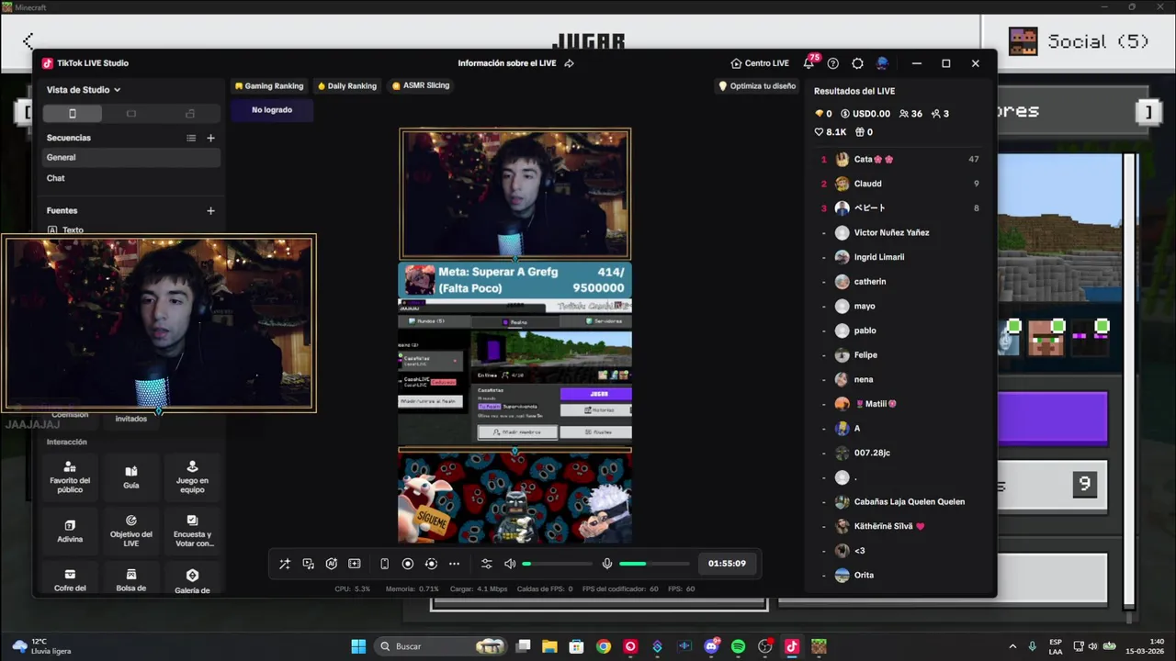The height and width of the screenshot is (661, 1176).
Task: Open Juego en equipo interaction
Action: pos(192,477)
